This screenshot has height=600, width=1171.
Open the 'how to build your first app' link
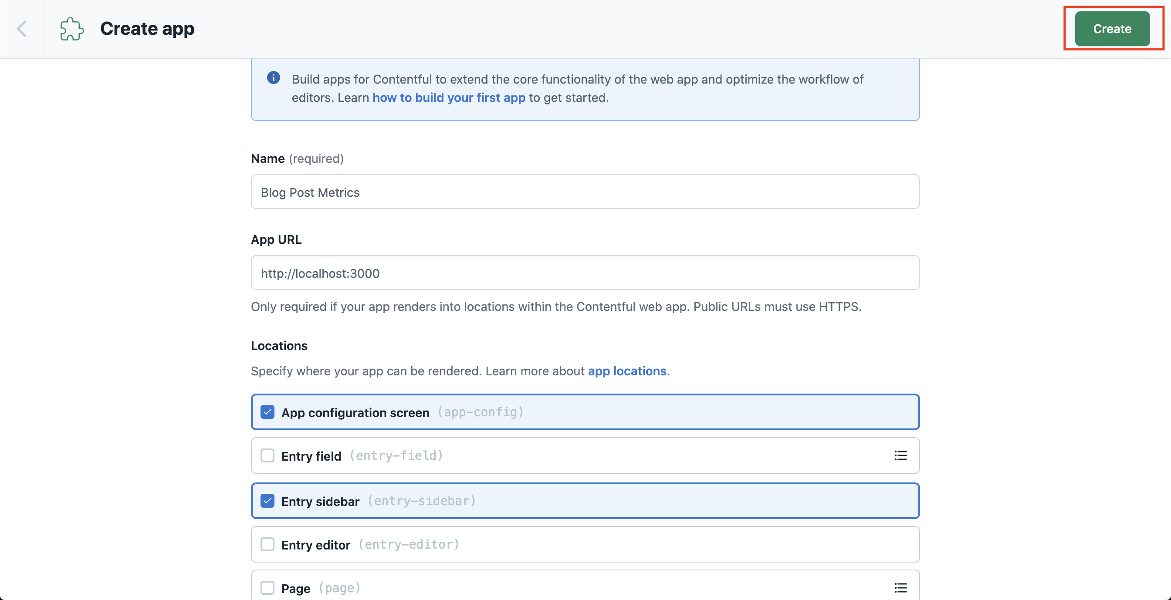pyautogui.click(x=449, y=98)
